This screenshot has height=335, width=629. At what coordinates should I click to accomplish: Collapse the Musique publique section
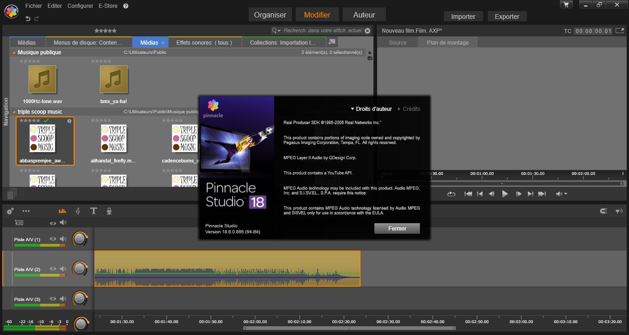point(14,52)
